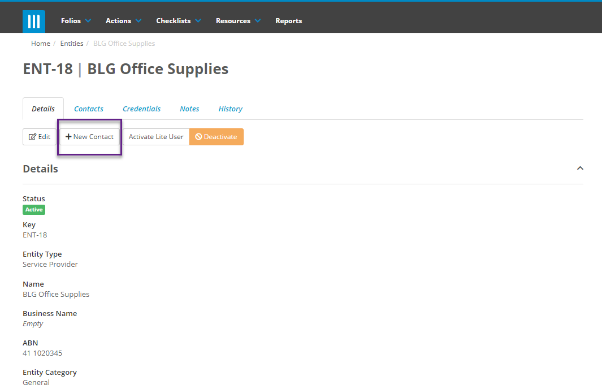The image size is (602, 389).
Task: Collapse the Details section using its chevron
Action: 580,168
